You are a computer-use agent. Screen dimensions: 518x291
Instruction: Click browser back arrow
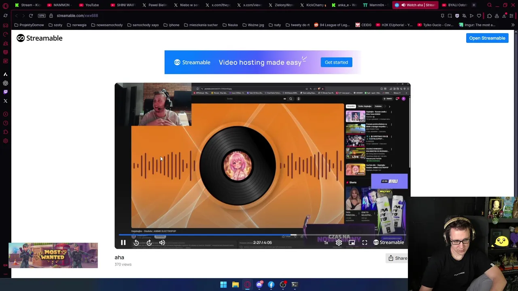[16, 15]
